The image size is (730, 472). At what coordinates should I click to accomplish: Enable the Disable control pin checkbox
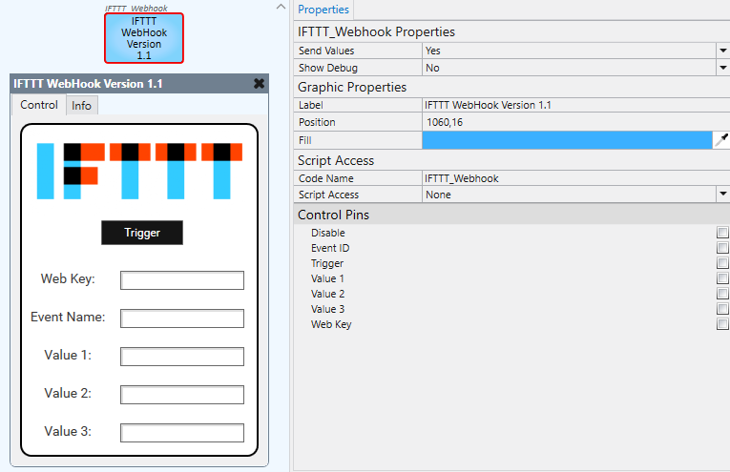722,232
